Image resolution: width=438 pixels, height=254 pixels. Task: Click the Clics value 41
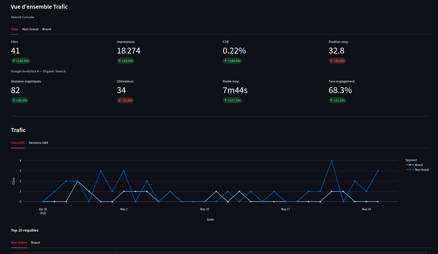(x=15, y=51)
